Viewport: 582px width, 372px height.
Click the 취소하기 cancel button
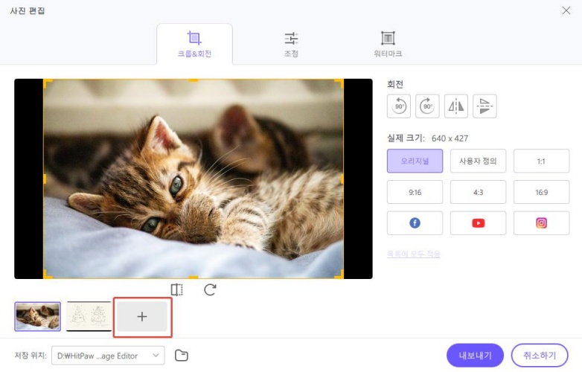[540, 356]
